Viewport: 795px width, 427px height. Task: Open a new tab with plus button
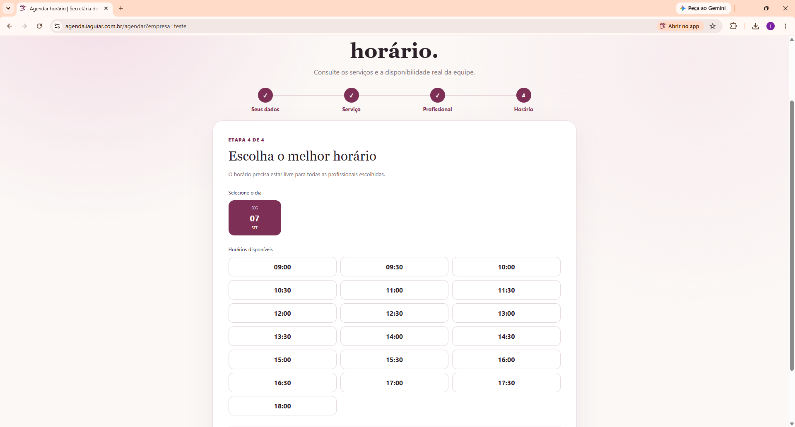[x=121, y=8]
